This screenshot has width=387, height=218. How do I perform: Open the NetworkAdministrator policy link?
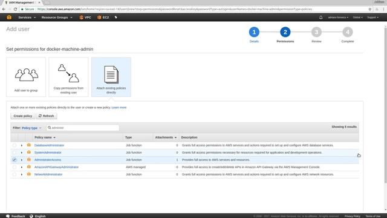pyautogui.click(x=48, y=174)
